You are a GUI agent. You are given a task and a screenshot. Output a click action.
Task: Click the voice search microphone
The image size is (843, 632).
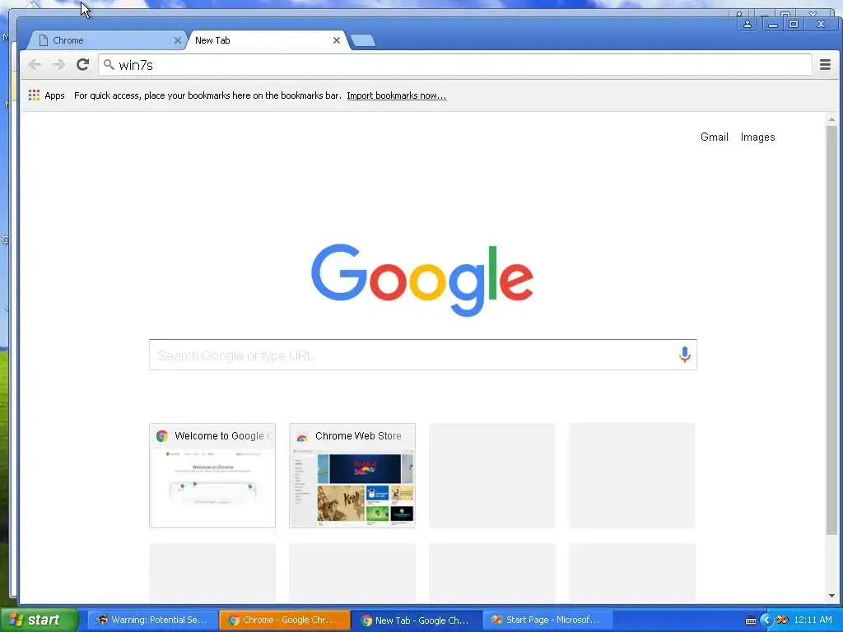pyautogui.click(x=684, y=355)
